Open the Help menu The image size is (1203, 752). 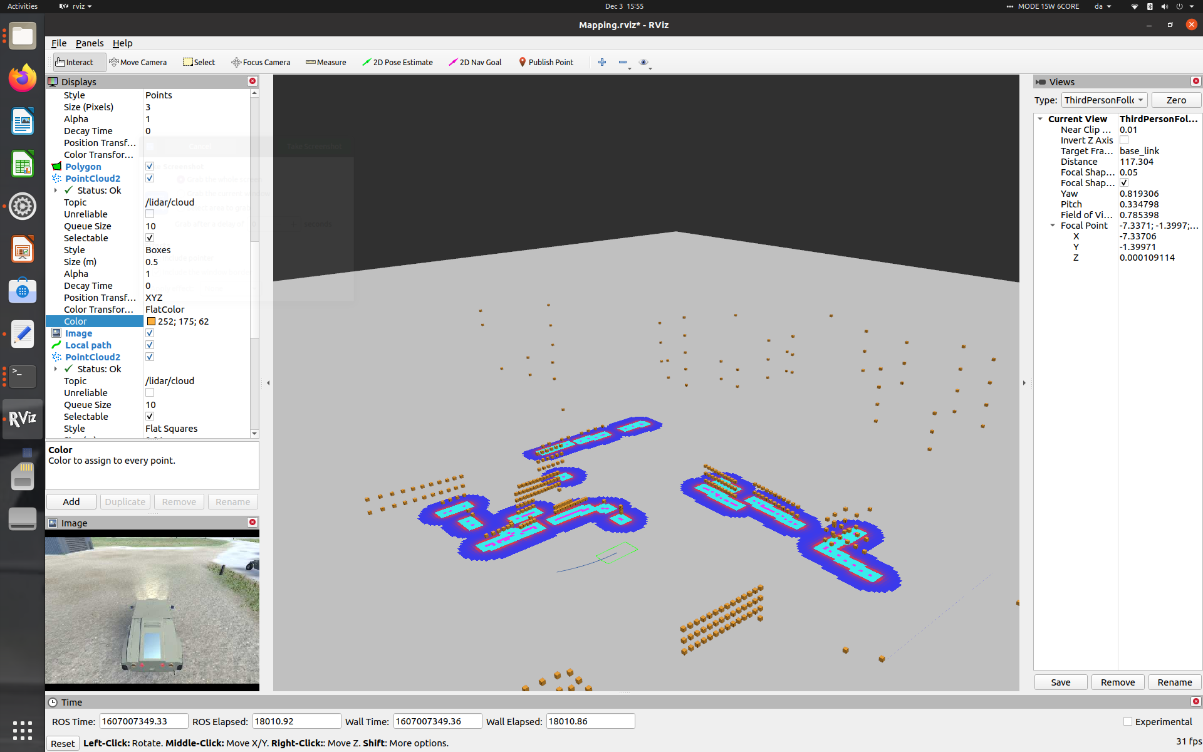122,43
